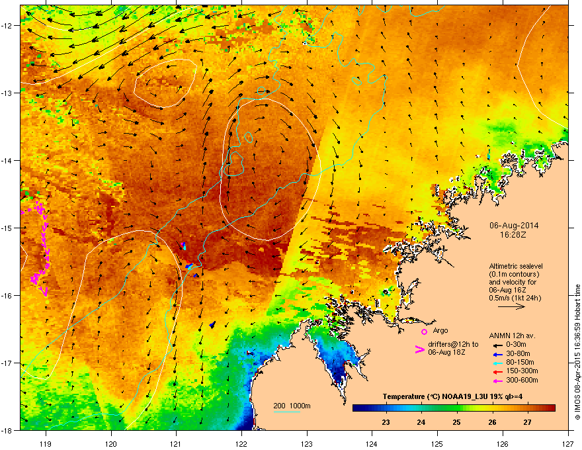Click the '150-300m' depth label

tap(522, 371)
